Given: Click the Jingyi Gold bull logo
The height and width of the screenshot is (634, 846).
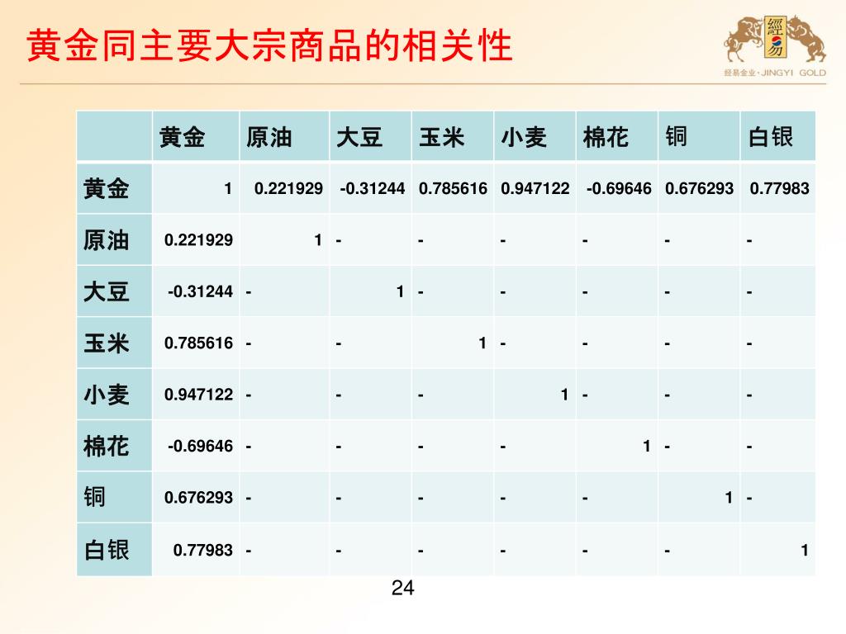Looking at the screenshot, I should [775, 38].
